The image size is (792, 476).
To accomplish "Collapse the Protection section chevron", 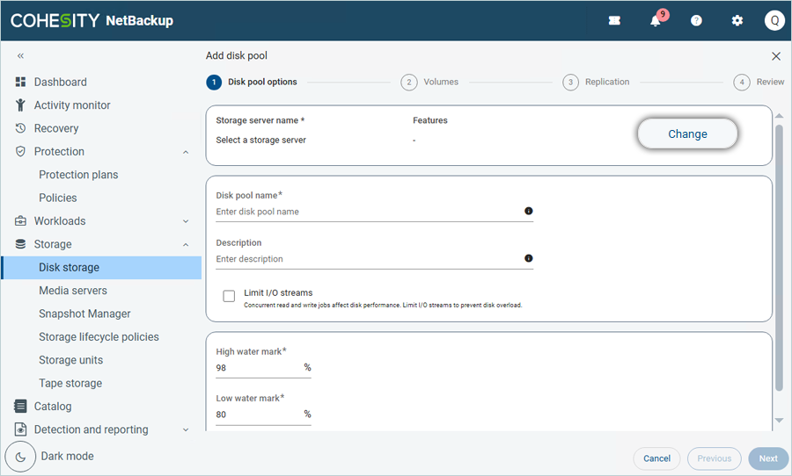I will click(186, 152).
